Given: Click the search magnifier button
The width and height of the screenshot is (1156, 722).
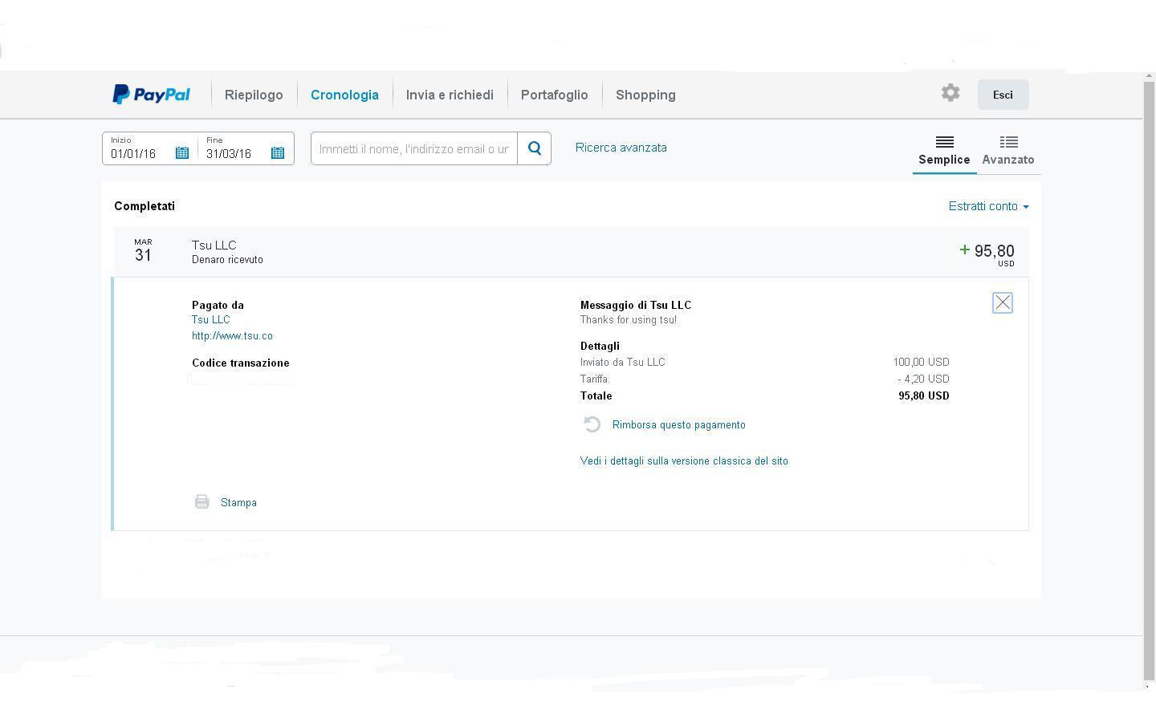Looking at the screenshot, I should [535, 148].
